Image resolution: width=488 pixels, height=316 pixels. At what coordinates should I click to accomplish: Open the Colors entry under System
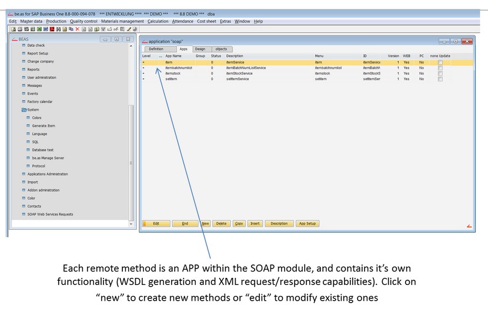click(x=36, y=118)
